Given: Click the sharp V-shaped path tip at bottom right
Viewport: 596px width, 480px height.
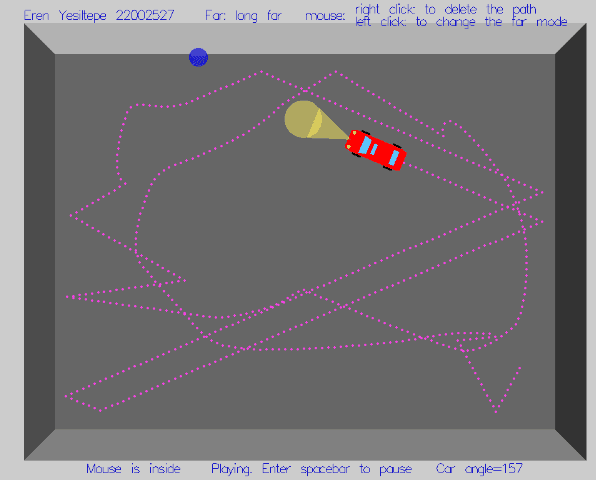Looking at the screenshot, I should pos(496,411).
